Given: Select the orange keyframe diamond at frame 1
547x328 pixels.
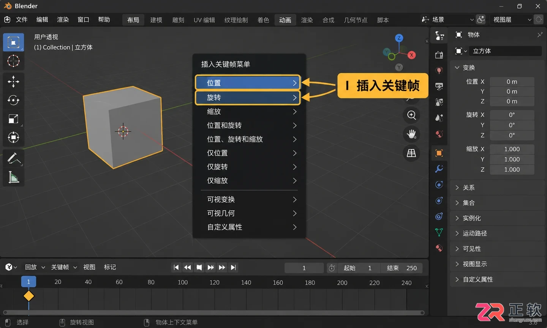Looking at the screenshot, I should (x=28, y=296).
